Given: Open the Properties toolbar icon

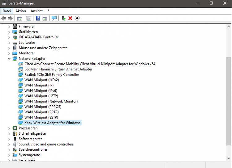Looking at the screenshot, I should click(x=29, y=18).
